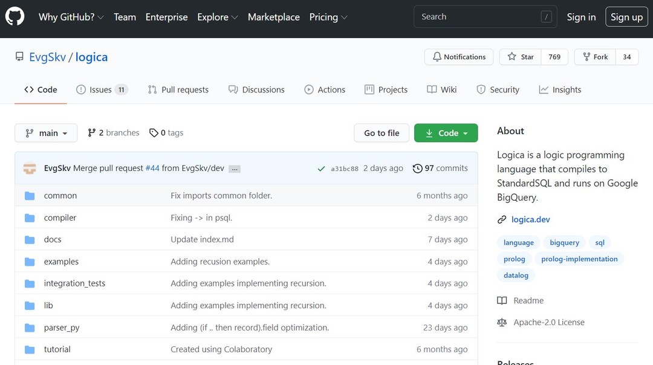Click the Notifications button
The width and height of the screenshot is (653, 365).
tap(459, 57)
